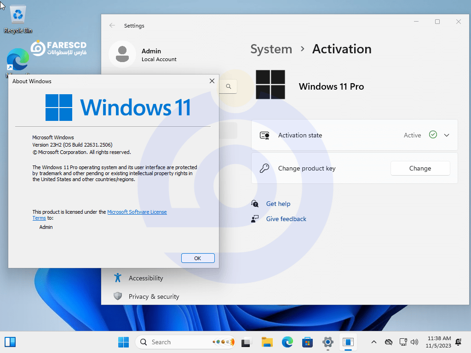Click the Settings search magnifier button
This screenshot has height=353, width=471.
229,86
